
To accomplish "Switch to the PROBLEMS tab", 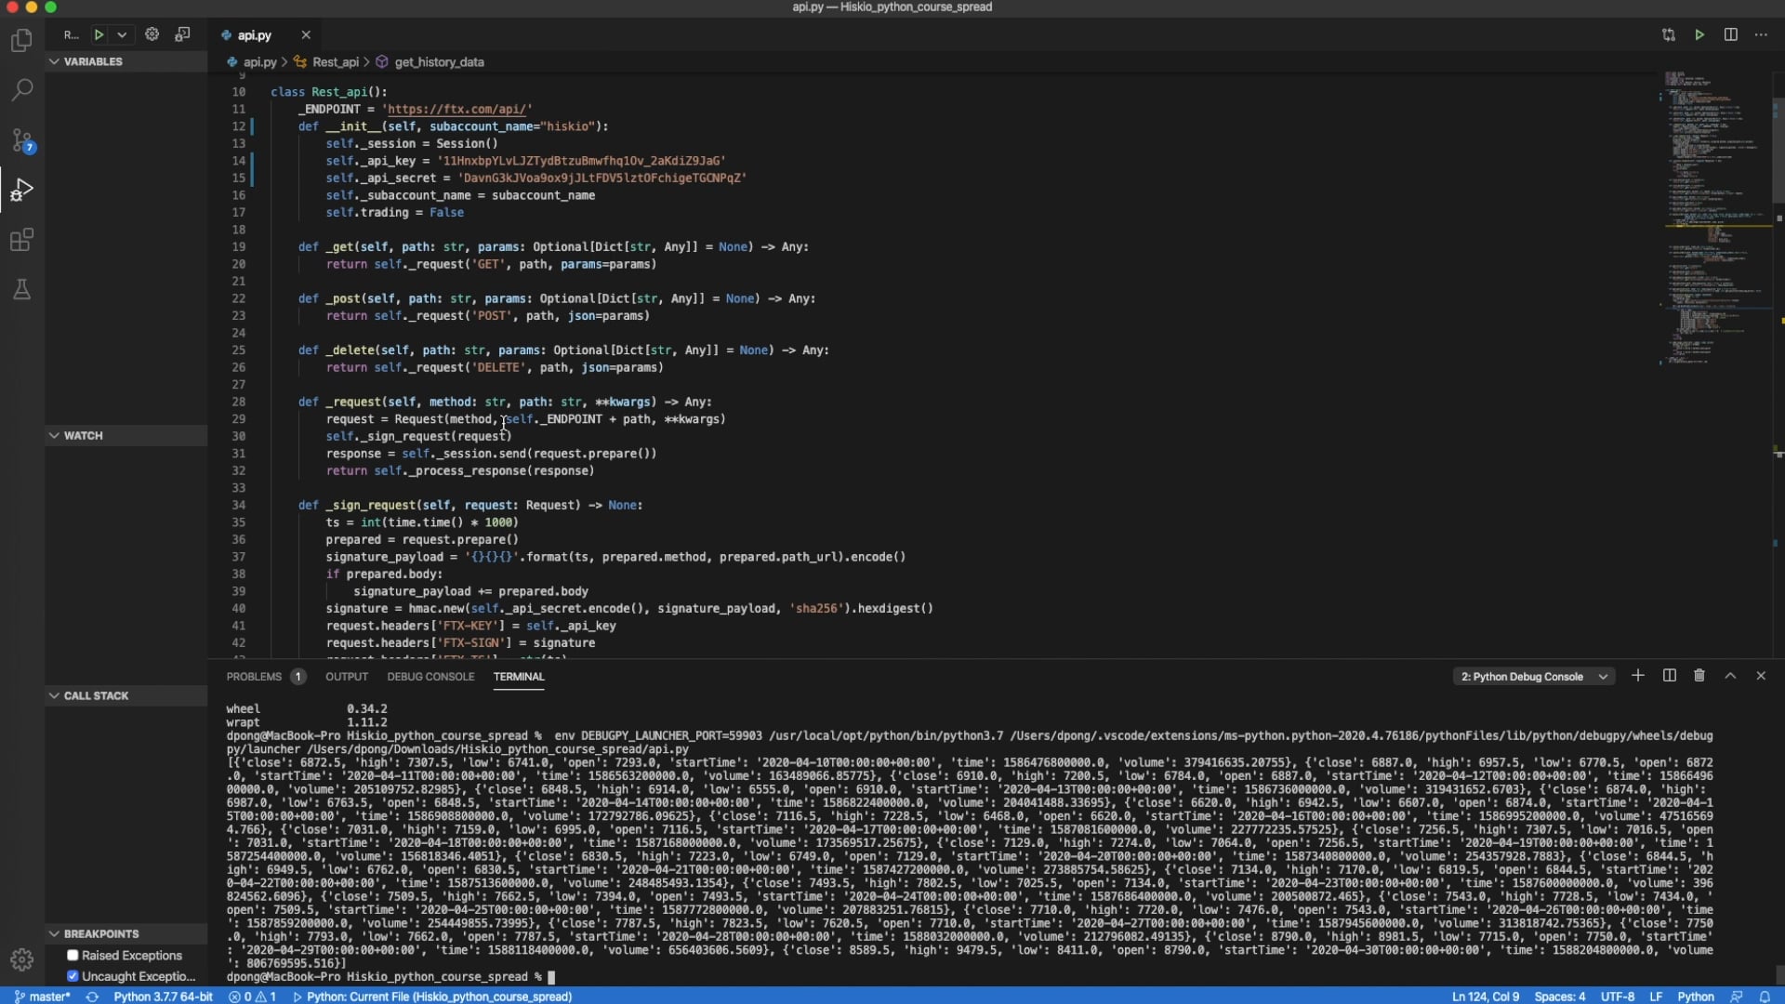I will tap(254, 677).
